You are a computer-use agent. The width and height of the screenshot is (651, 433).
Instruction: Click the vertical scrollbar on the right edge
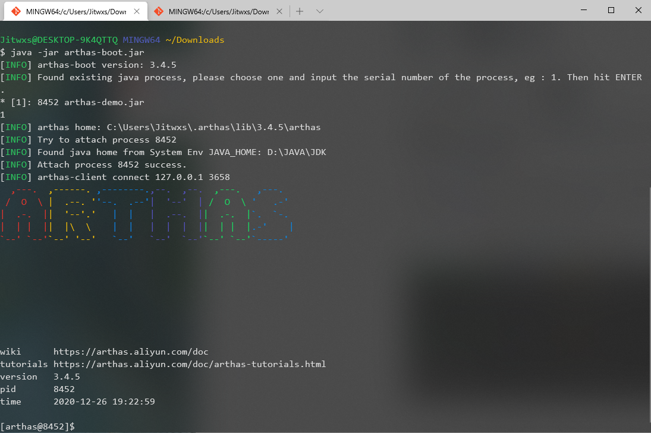point(649,310)
